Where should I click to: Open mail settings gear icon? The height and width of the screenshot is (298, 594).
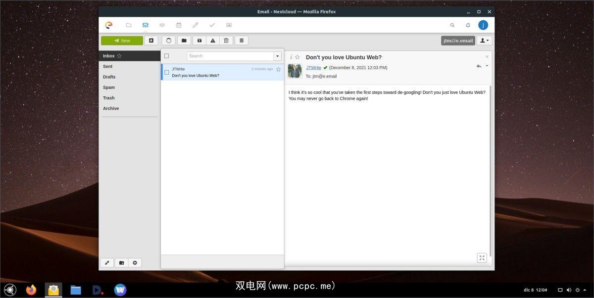click(x=135, y=263)
